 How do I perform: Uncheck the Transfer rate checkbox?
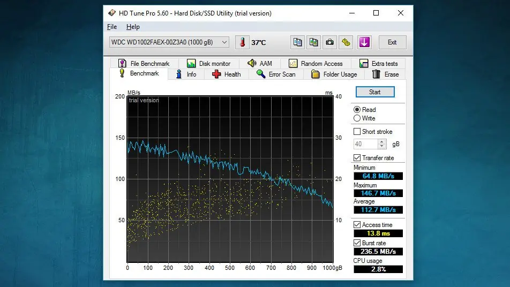[x=357, y=158]
